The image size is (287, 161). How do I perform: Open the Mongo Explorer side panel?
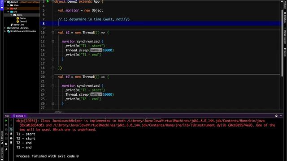click(x=285, y=36)
